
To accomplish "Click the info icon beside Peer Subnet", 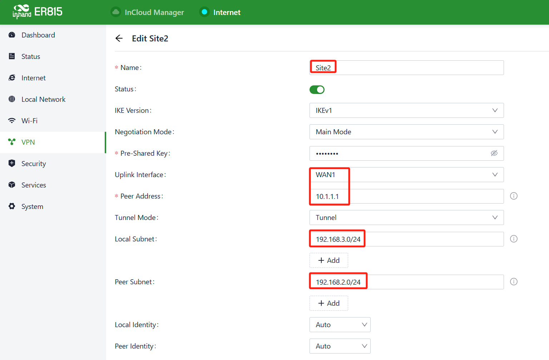I will coord(514,282).
